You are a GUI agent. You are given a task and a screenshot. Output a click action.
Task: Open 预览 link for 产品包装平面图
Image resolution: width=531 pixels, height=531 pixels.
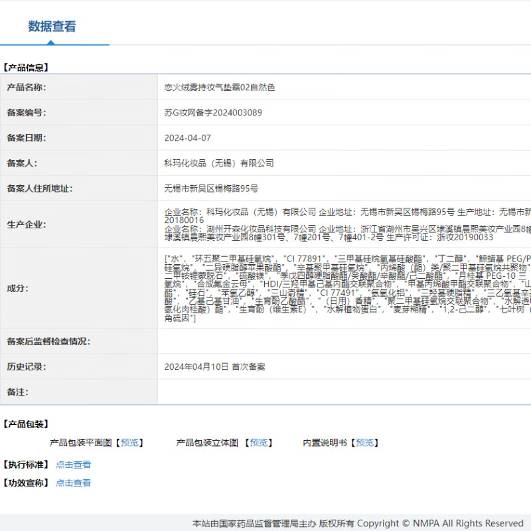click(x=130, y=443)
